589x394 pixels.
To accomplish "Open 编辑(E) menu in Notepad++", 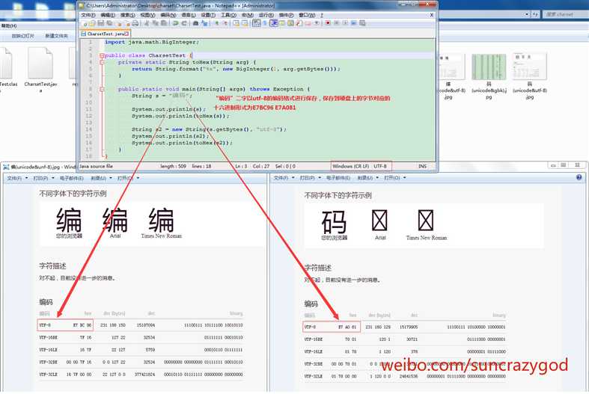I will [108, 15].
